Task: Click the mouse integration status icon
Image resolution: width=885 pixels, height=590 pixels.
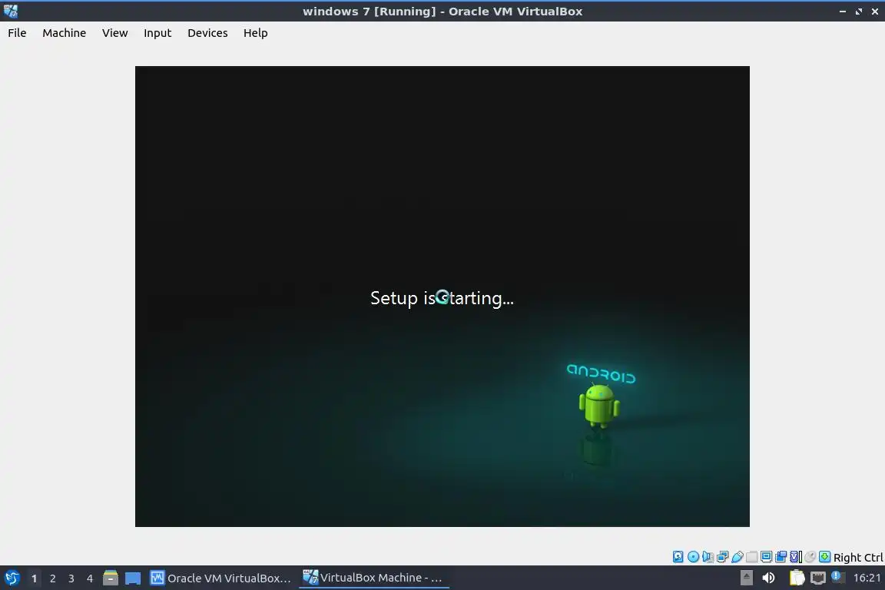Action: [810, 557]
